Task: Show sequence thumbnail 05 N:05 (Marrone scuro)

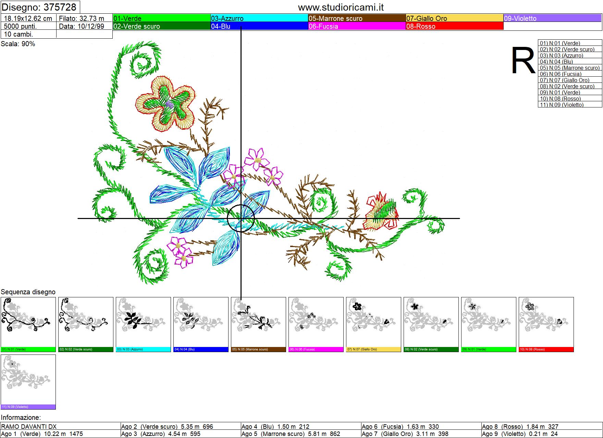Action: click(x=258, y=324)
